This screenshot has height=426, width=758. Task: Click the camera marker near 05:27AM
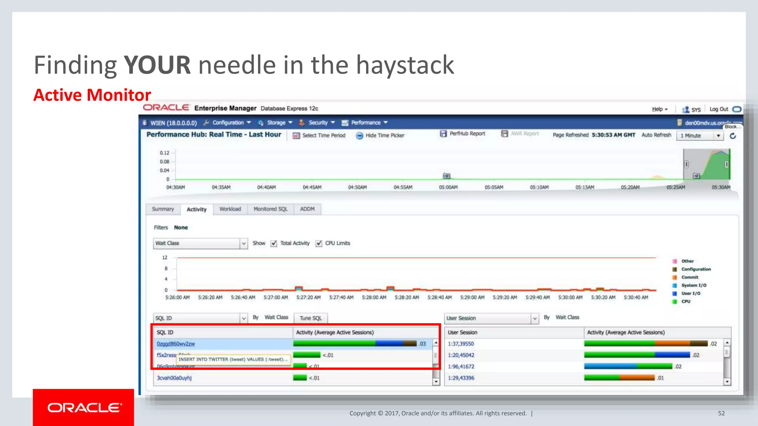coord(696,176)
